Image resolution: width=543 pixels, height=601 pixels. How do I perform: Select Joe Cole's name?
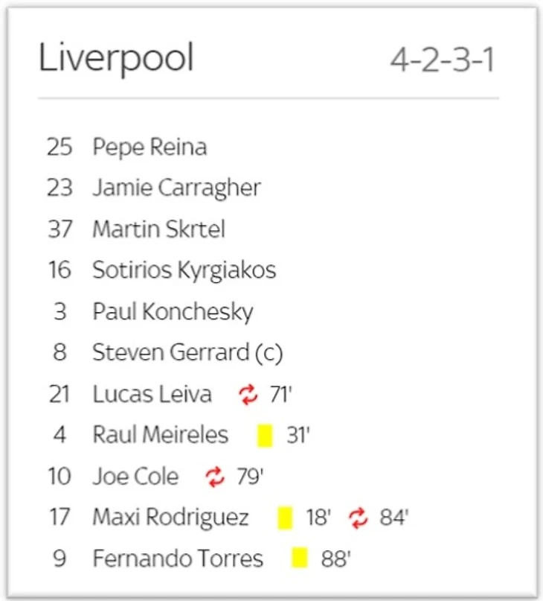click(x=135, y=477)
